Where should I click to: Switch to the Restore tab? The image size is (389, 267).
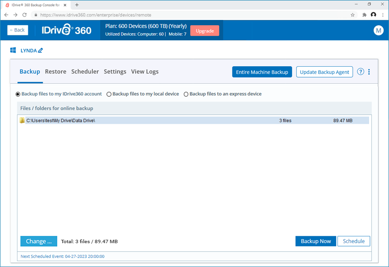coord(55,71)
